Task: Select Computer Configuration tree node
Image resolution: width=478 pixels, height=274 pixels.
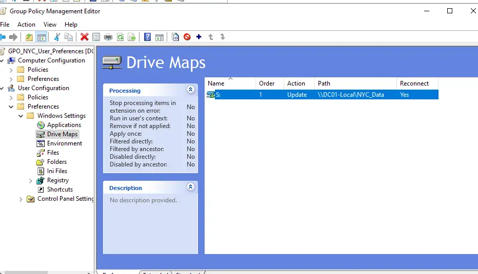Action: pos(51,60)
